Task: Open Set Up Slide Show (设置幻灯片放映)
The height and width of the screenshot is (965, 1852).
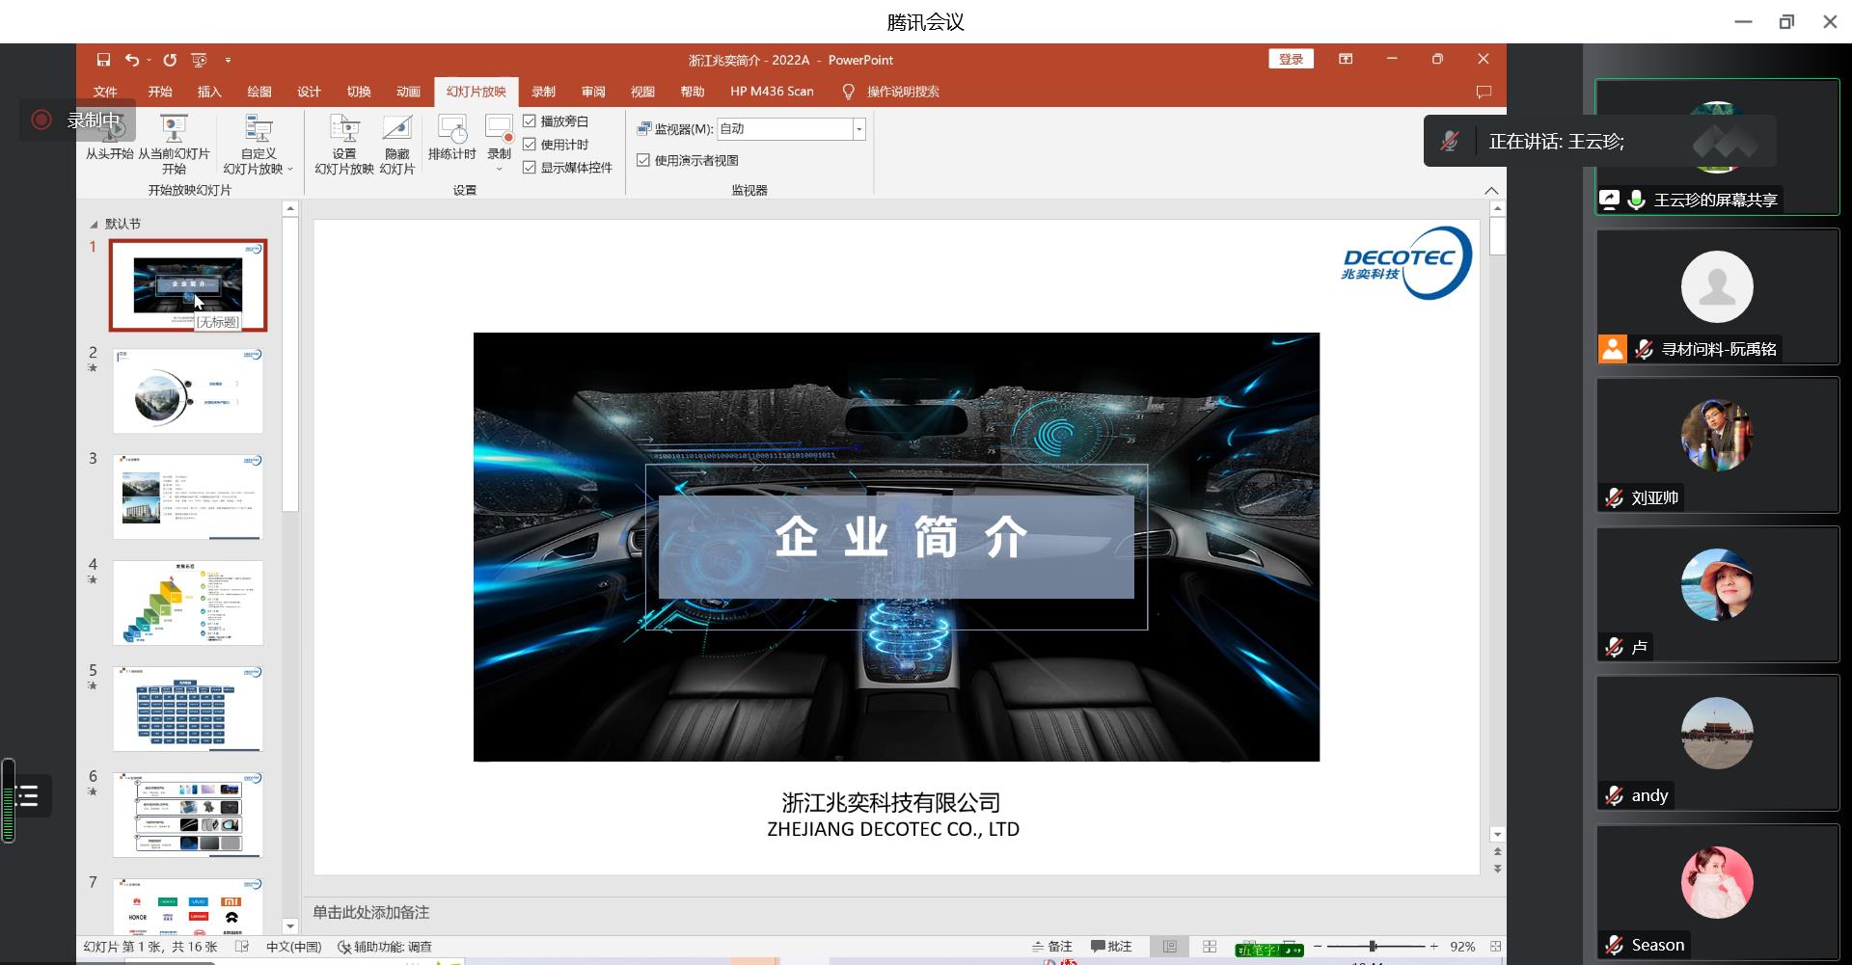Action: [344, 145]
